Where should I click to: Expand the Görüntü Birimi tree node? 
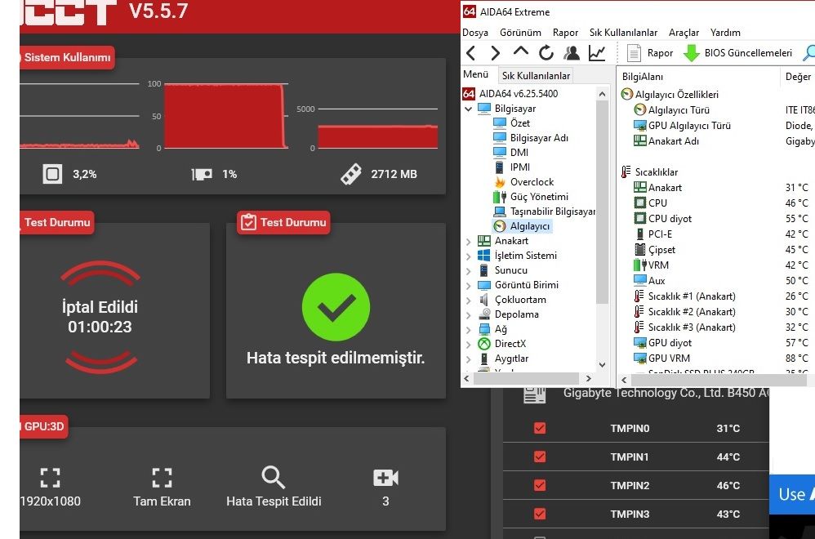click(x=468, y=285)
